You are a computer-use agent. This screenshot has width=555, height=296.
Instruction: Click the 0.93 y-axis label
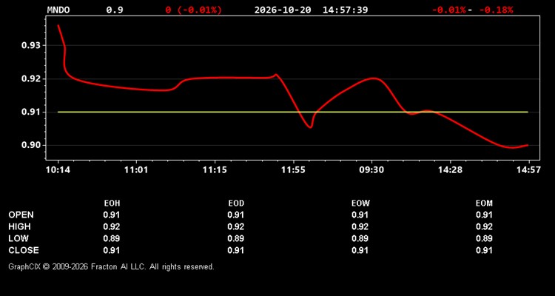coord(31,45)
